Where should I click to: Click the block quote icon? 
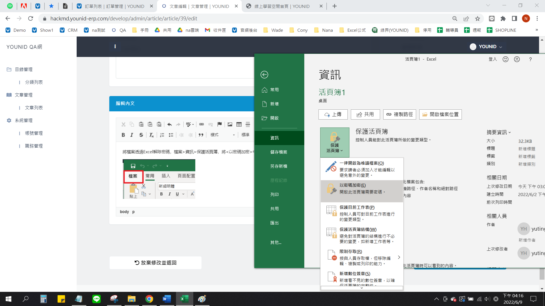(201, 135)
